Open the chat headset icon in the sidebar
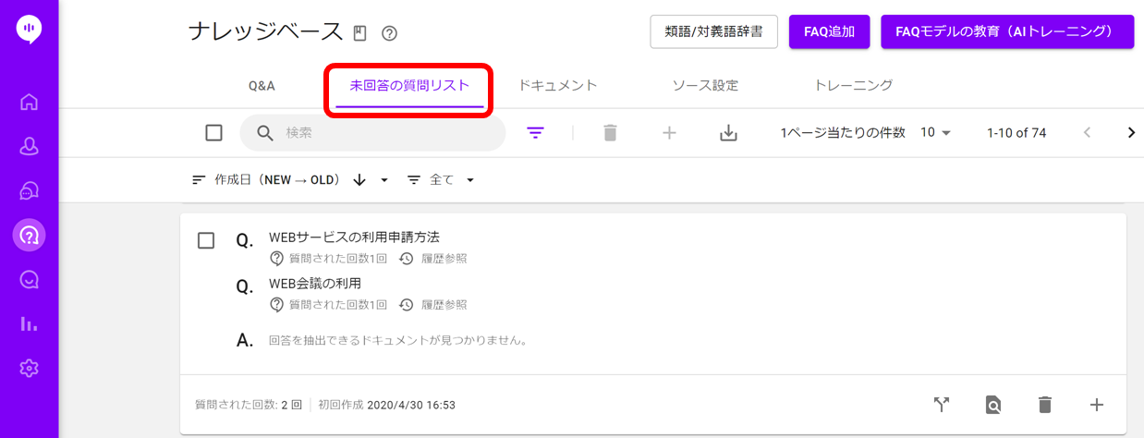 point(29,190)
